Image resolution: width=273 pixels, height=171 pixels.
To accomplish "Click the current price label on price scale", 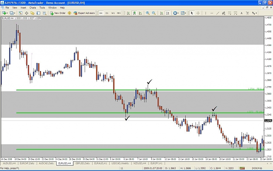I will (268, 120).
